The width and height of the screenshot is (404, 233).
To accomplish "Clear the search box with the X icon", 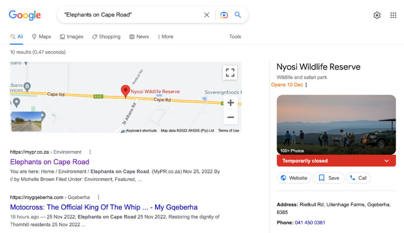I will coord(207,15).
